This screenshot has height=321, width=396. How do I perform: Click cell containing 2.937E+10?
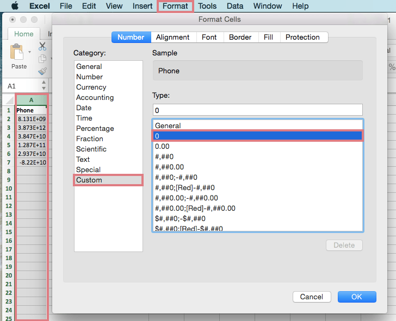click(x=32, y=154)
